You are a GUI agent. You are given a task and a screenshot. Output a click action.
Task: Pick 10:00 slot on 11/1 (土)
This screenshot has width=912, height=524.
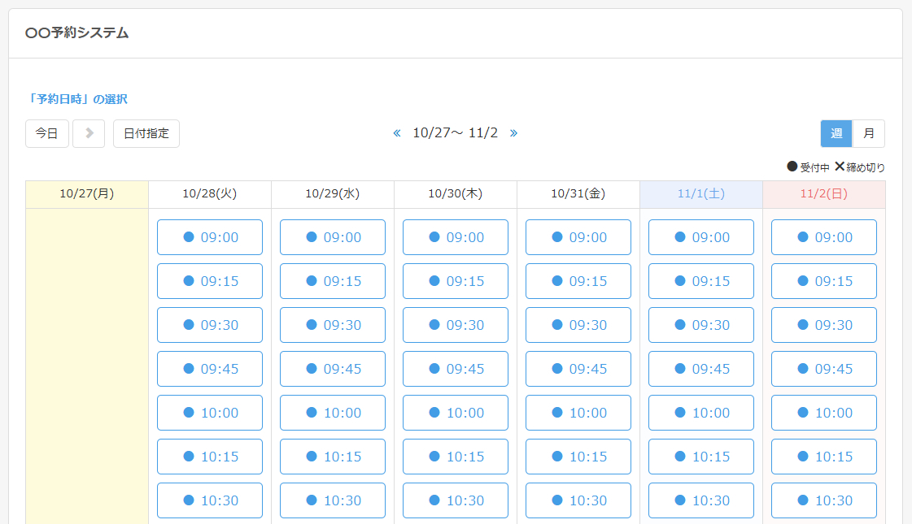[x=701, y=413]
